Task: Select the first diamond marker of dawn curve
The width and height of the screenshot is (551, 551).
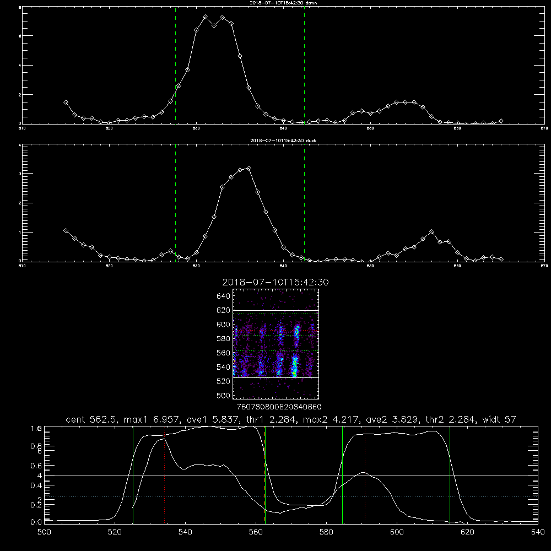Action: click(x=66, y=102)
